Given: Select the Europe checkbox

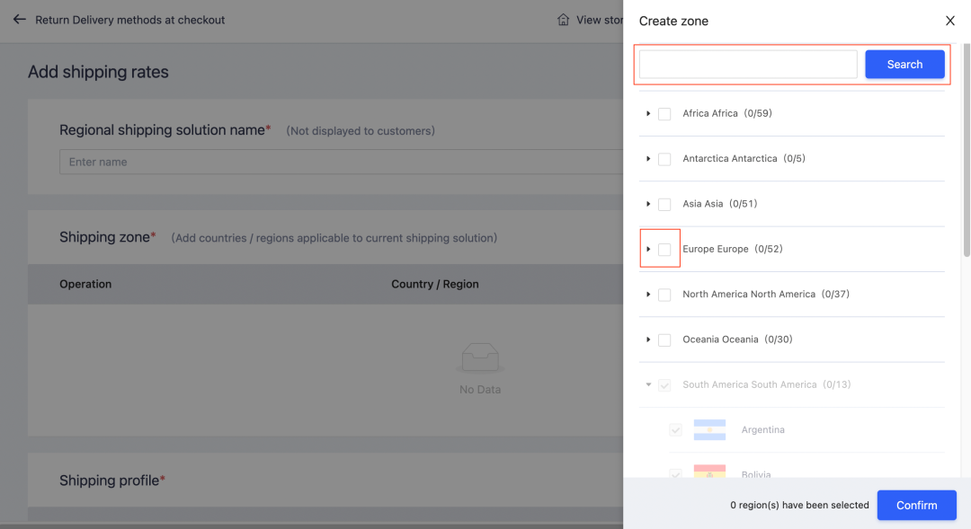Looking at the screenshot, I should click(664, 249).
